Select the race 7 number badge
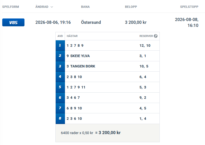The width and height of the screenshot is (205, 145). [x=60, y=108]
